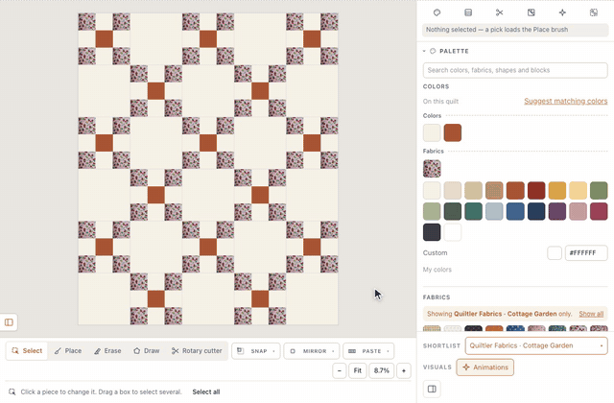The height and width of the screenshot is (403, 614).
Task: Toggle the right sidebar panel icon
Action: (432, 389)
